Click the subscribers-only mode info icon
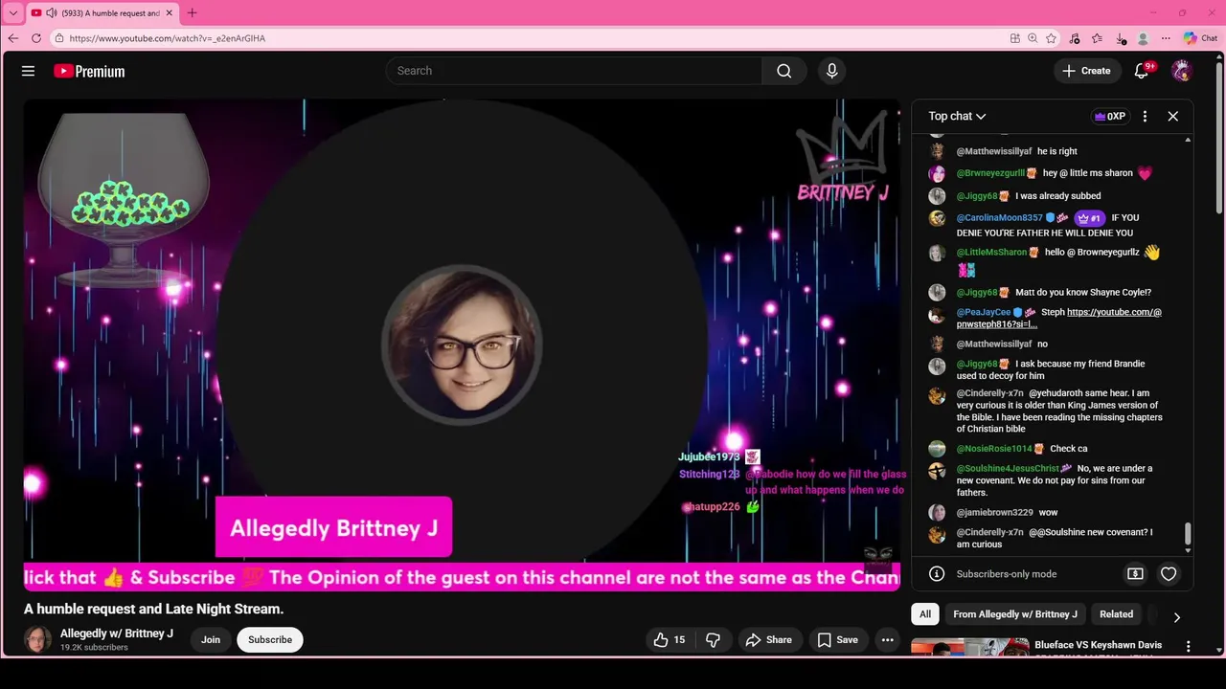1226x689 pixels. [x=937, y=574]
